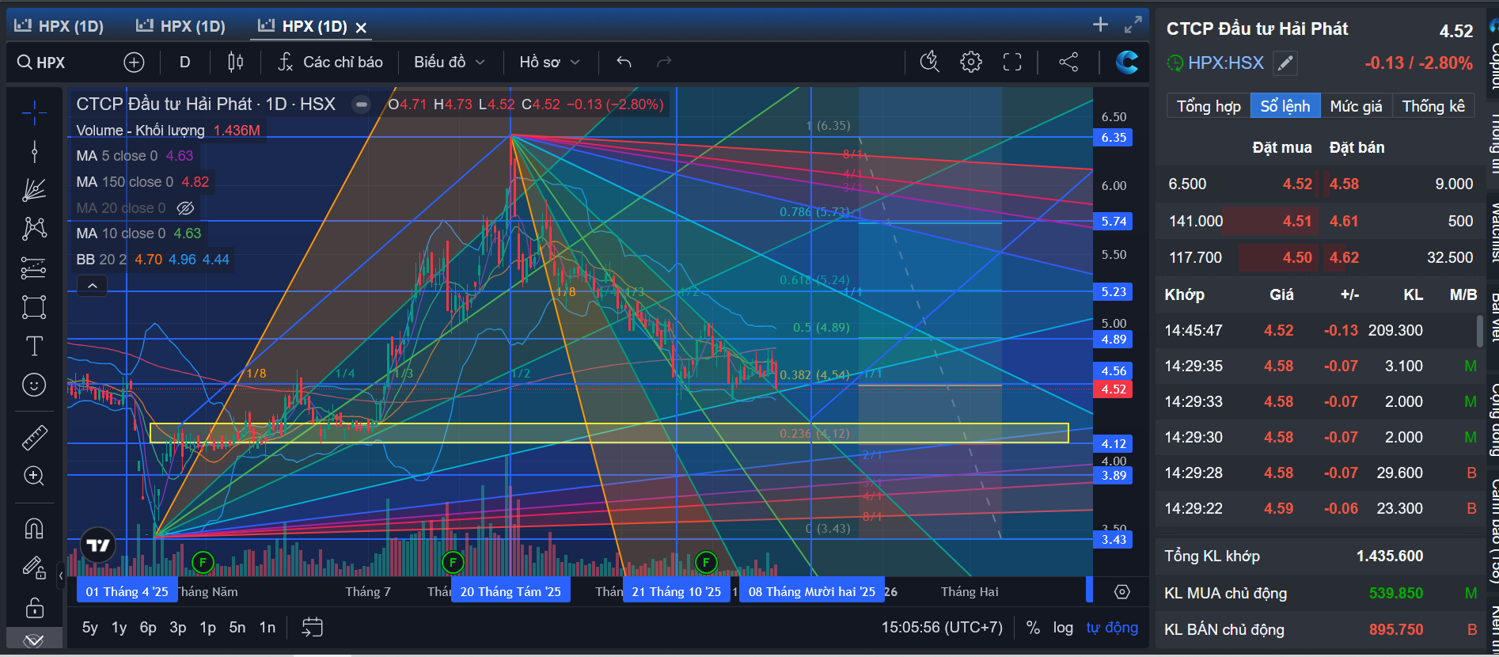
Task: Toggle tự động auto scale
Action: tap(1112, 628)
